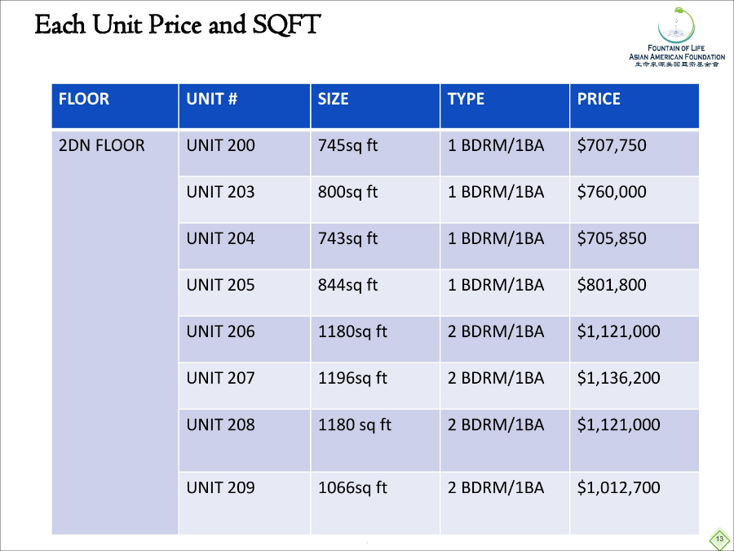Select the $1,136,200 price cell
This screenshot has height=551, width=734.
(x=635, y=384)
